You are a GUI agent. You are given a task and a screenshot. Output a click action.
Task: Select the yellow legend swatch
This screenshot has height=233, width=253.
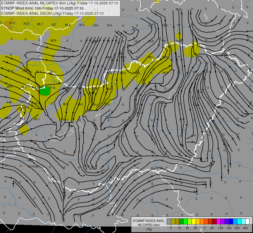(x=194, y=221)
